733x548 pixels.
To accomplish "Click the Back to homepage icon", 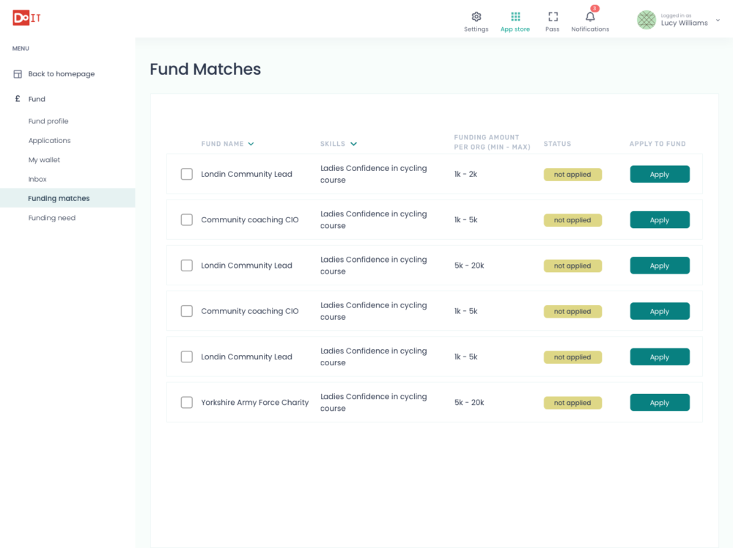I will [x=18, y=74].
